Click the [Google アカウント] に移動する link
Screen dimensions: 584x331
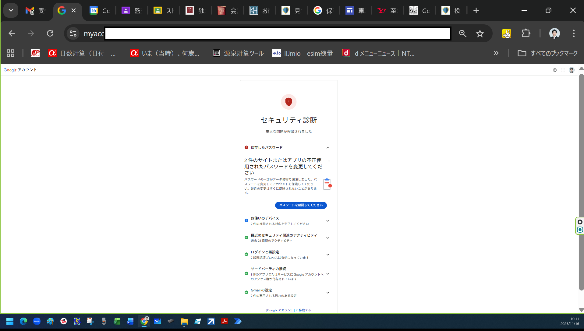click(288, 310)
